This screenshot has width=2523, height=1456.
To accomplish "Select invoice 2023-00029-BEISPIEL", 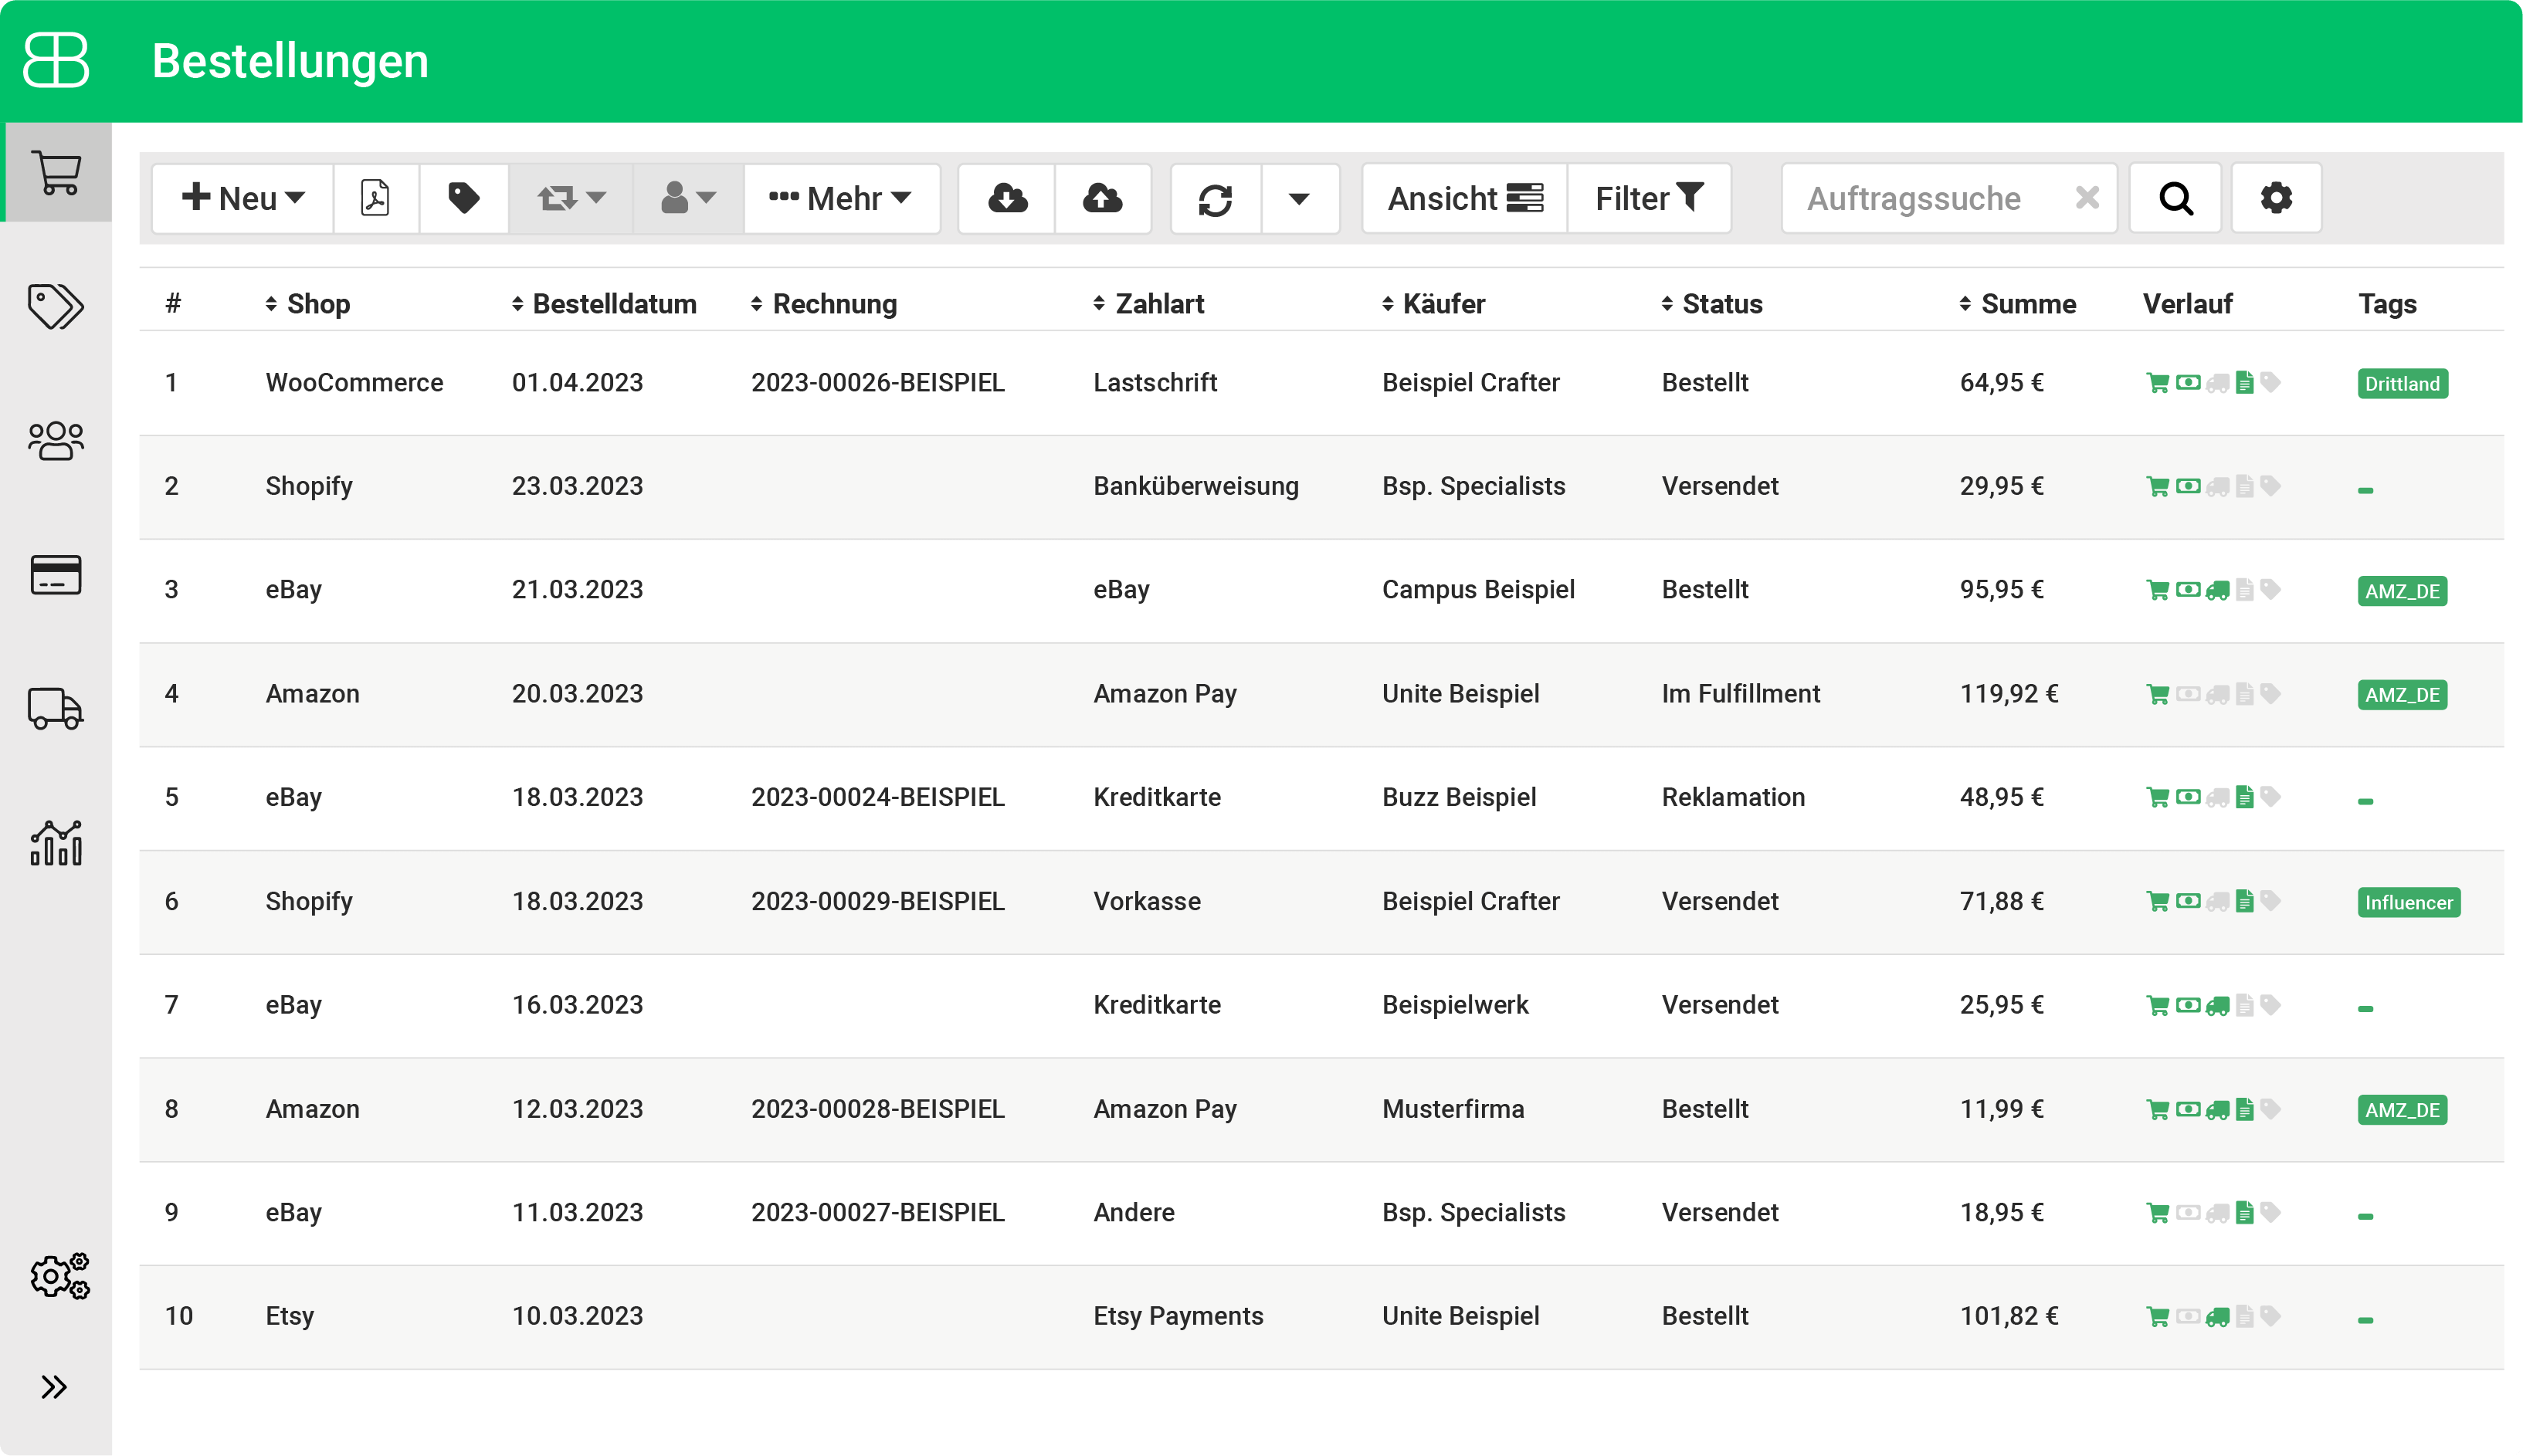I will [877, 901].
